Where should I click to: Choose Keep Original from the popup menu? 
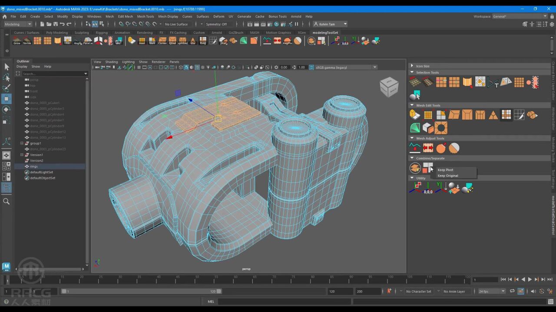click(448, 175)
